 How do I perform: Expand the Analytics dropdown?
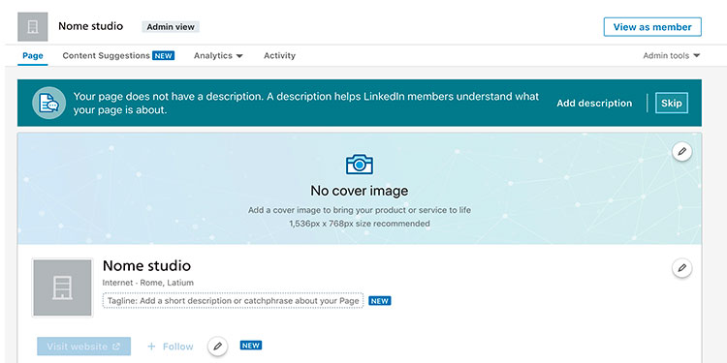coord(218,55)
